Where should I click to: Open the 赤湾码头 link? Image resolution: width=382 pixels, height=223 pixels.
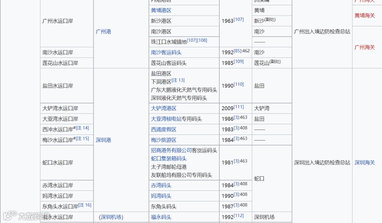click(161, 185)
